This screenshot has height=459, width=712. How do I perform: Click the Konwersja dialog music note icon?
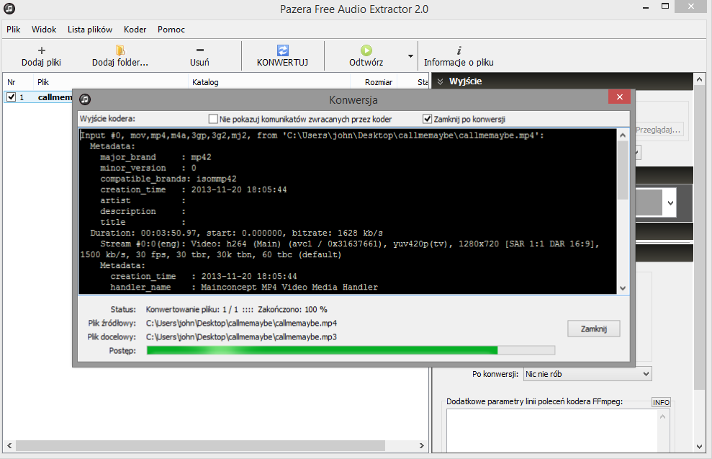[x=85, y=99]
